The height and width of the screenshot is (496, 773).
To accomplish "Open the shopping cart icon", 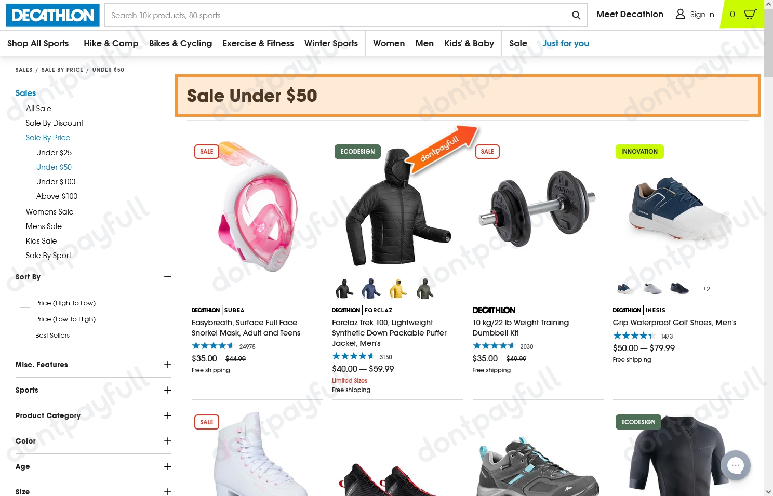I will point(750,14).
